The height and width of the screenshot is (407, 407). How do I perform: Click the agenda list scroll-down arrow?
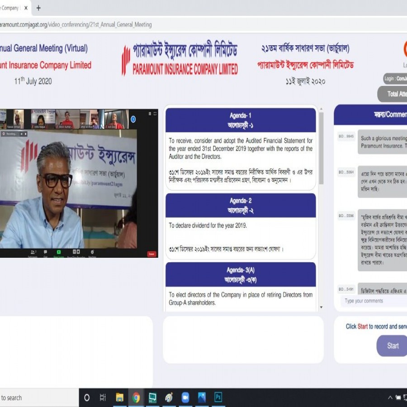pos(322,308)
